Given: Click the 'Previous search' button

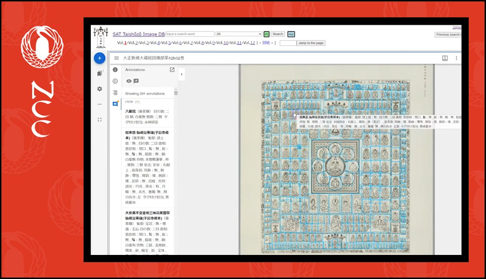Looking at the screenshot, I should [x=448, y=35].
